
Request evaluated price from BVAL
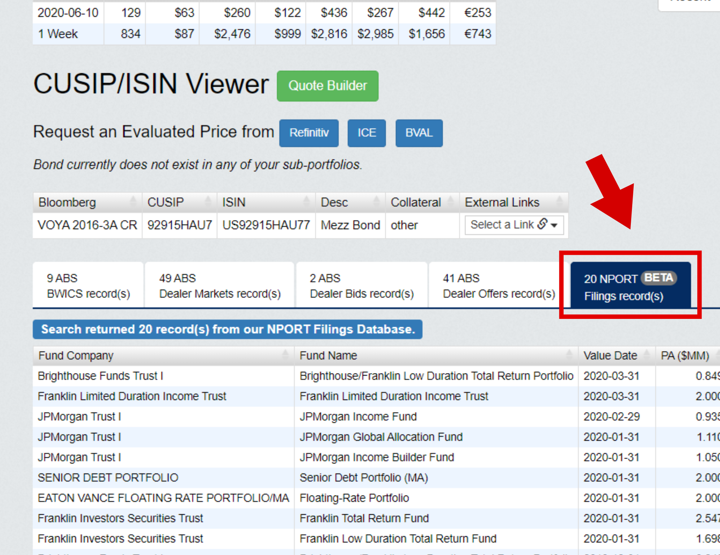[419, 133]
